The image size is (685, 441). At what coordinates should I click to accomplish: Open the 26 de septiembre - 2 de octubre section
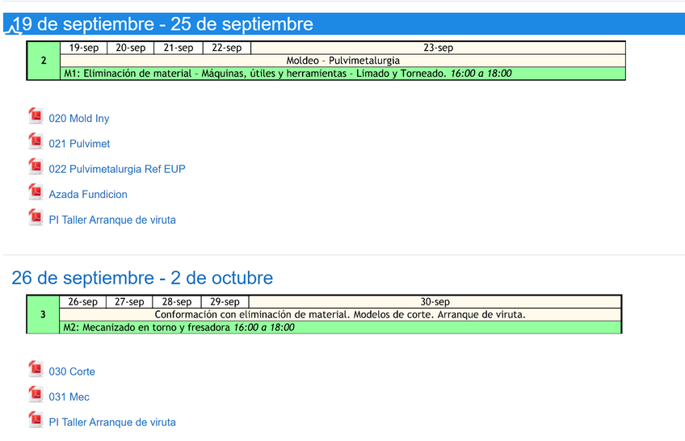(x=142, y=278)
